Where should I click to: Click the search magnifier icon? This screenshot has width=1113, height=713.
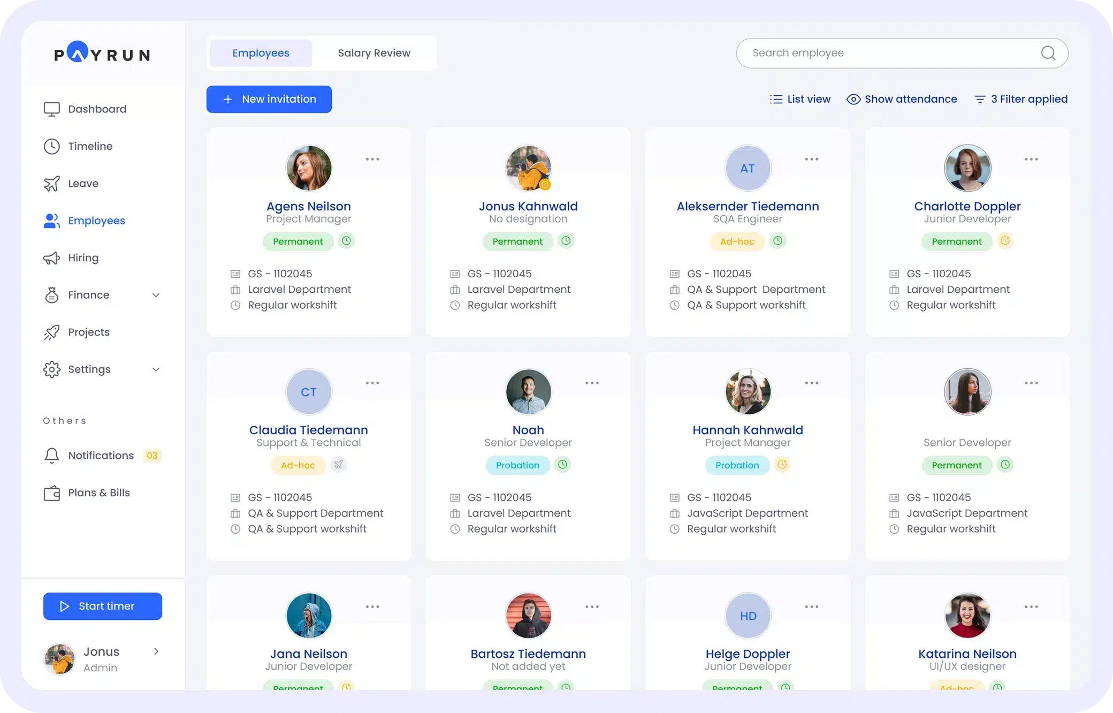(1048, 53)
